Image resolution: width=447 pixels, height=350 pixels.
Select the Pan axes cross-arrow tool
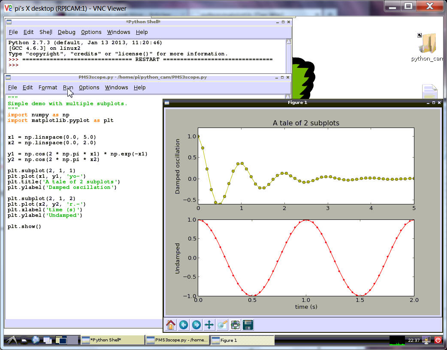tap(209, 325)
